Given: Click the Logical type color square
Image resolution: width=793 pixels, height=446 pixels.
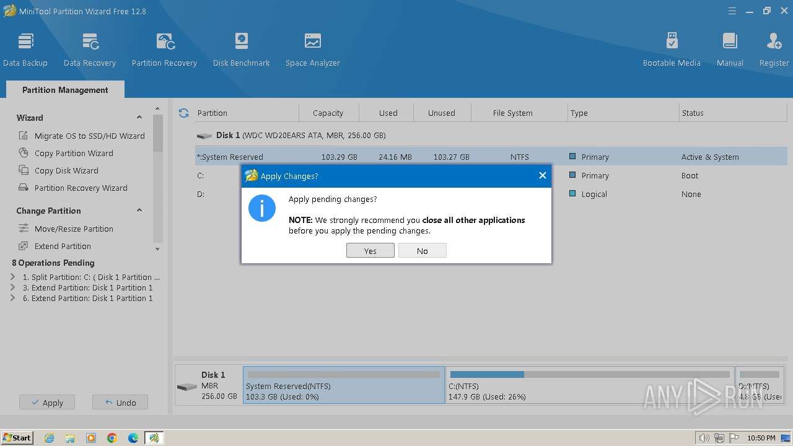Looking at the screenshot, I should point(572,194).
